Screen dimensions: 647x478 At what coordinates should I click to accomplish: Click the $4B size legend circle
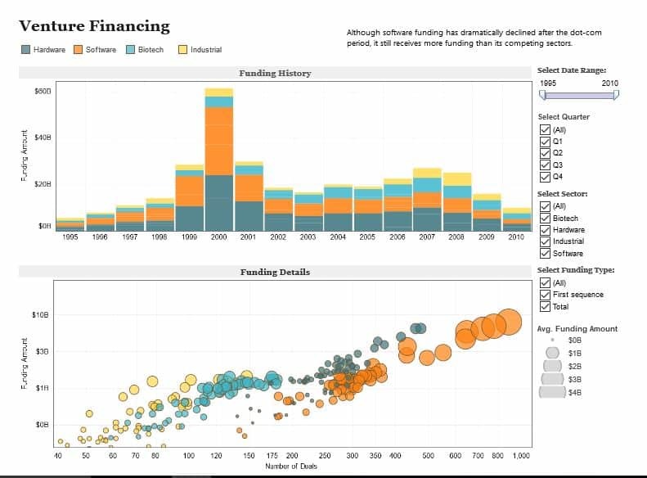(552, 392)
